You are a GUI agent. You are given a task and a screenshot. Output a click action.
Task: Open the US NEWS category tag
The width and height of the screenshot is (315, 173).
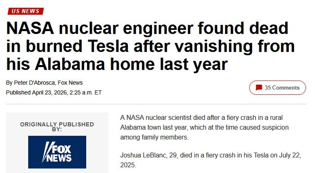(25, 11)
